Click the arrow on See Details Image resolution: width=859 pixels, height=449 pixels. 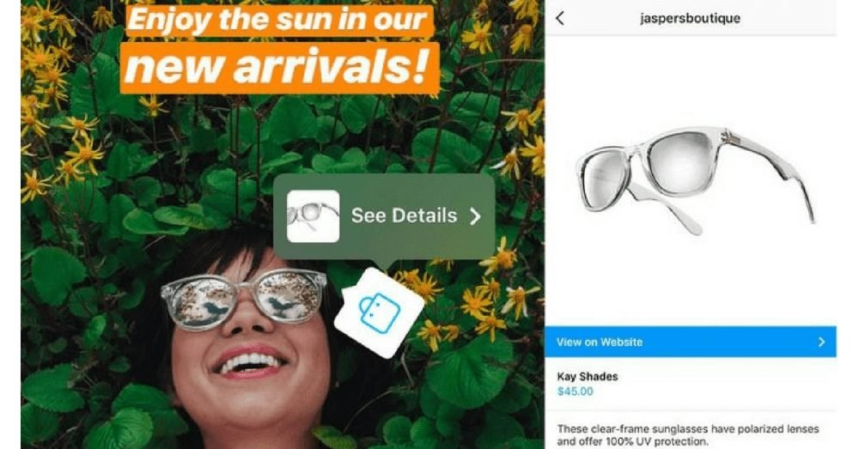(475, 216)
